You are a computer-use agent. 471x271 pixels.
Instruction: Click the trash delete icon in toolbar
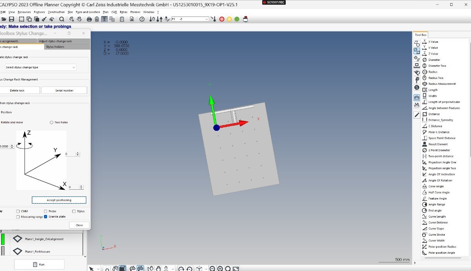[97, 19]
